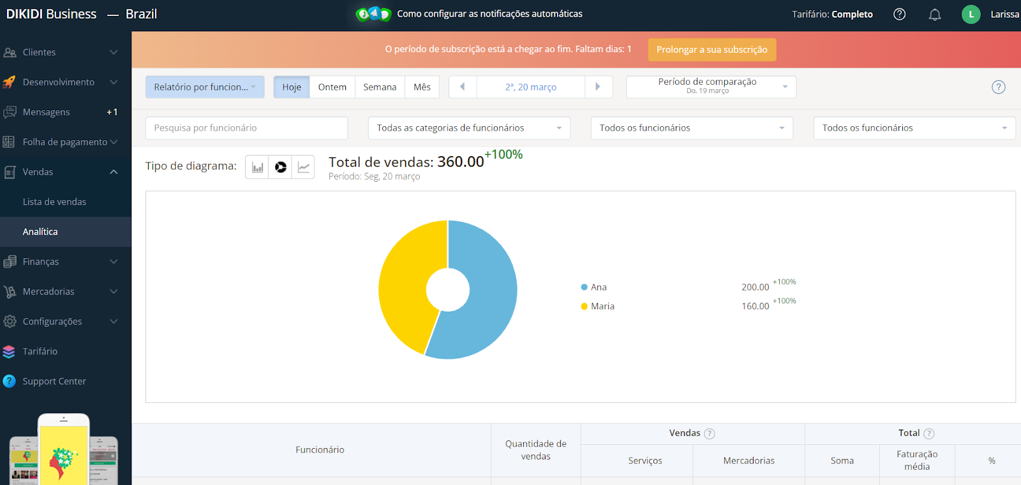1021x485 pixels.
Task: Select the line chart diagram type
Action: click(303, 167)
